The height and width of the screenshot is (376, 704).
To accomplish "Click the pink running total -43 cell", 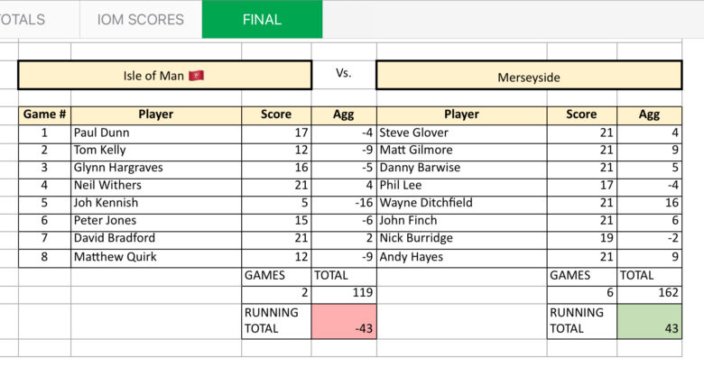I will 344,321.
